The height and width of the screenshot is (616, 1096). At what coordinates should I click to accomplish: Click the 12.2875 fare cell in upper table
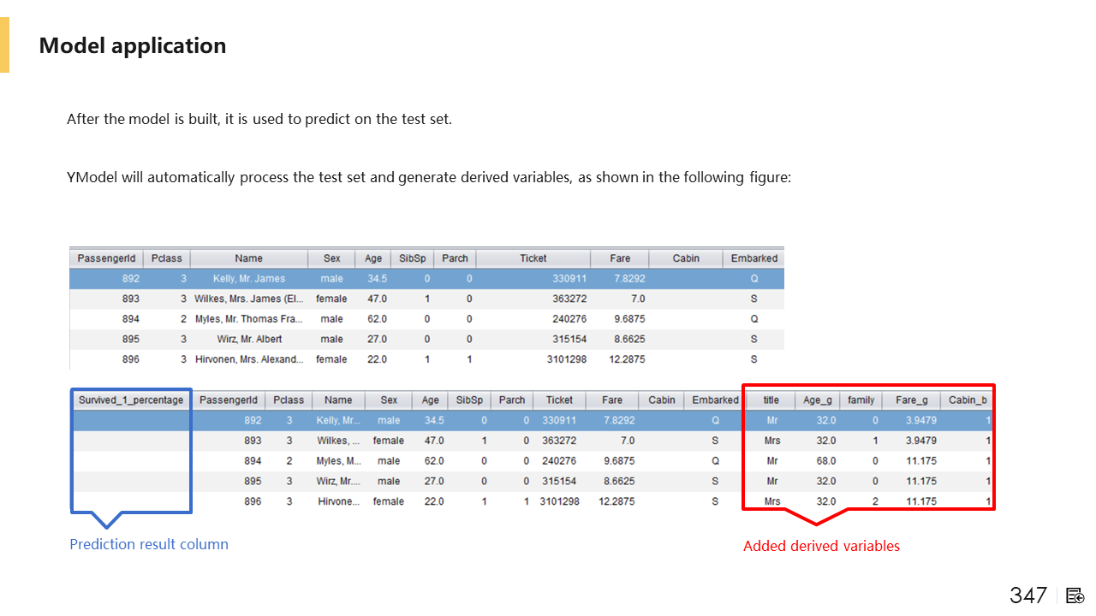pyautogui.click(x=627, y=359)
